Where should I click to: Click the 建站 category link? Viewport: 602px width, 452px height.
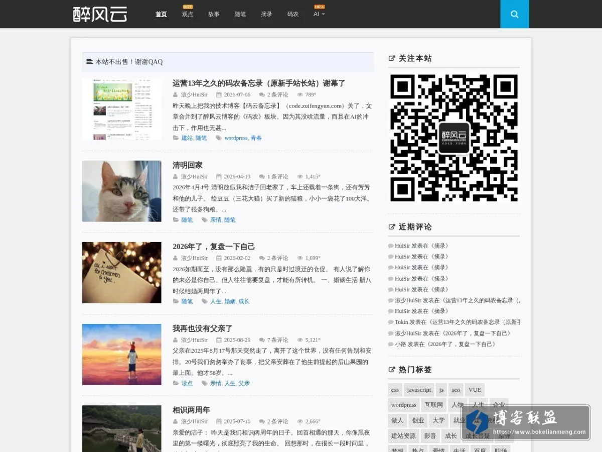187,138
